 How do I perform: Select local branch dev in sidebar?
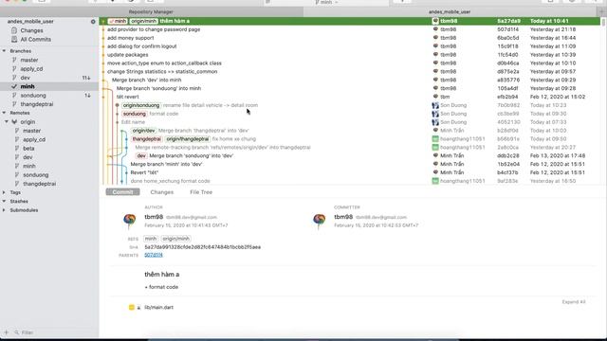tap(26, 78)
